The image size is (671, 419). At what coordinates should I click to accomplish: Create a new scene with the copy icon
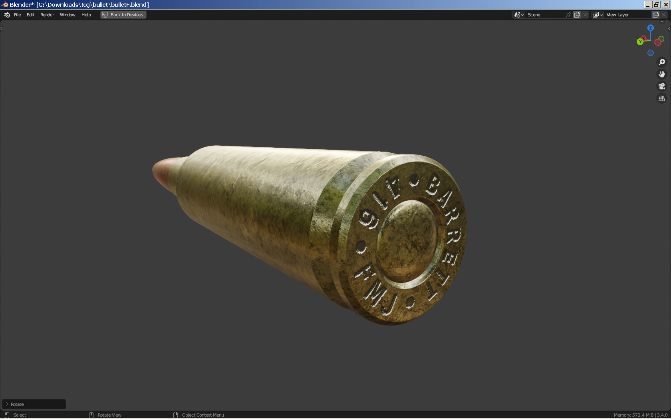click(577, 15)
